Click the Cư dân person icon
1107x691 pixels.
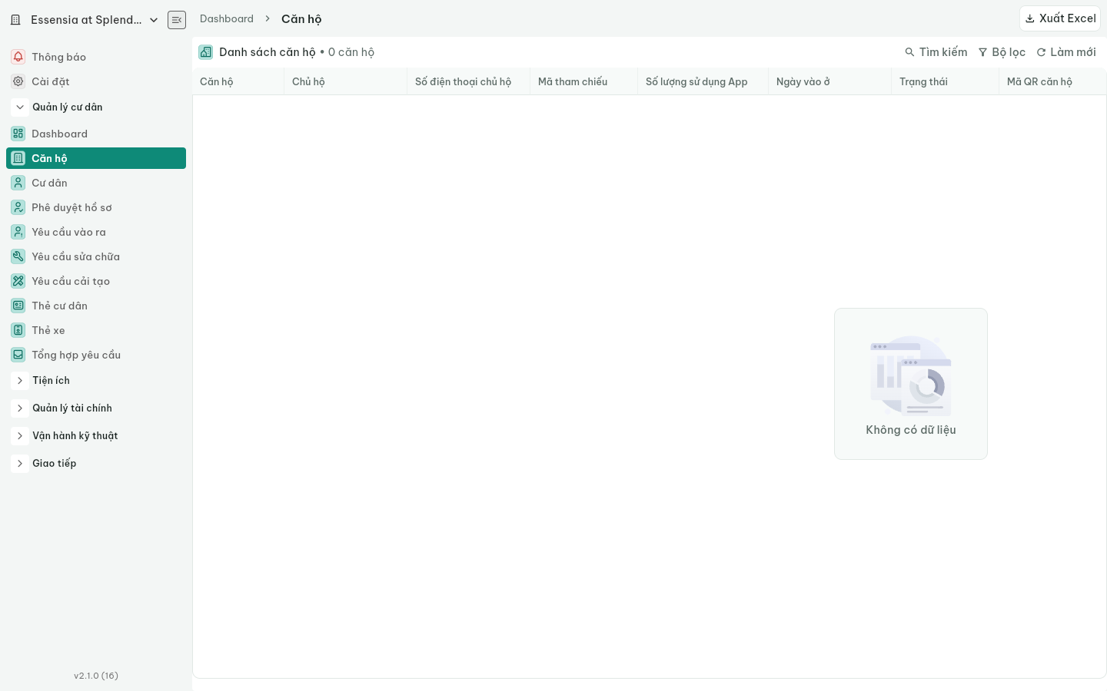(18, 183)
